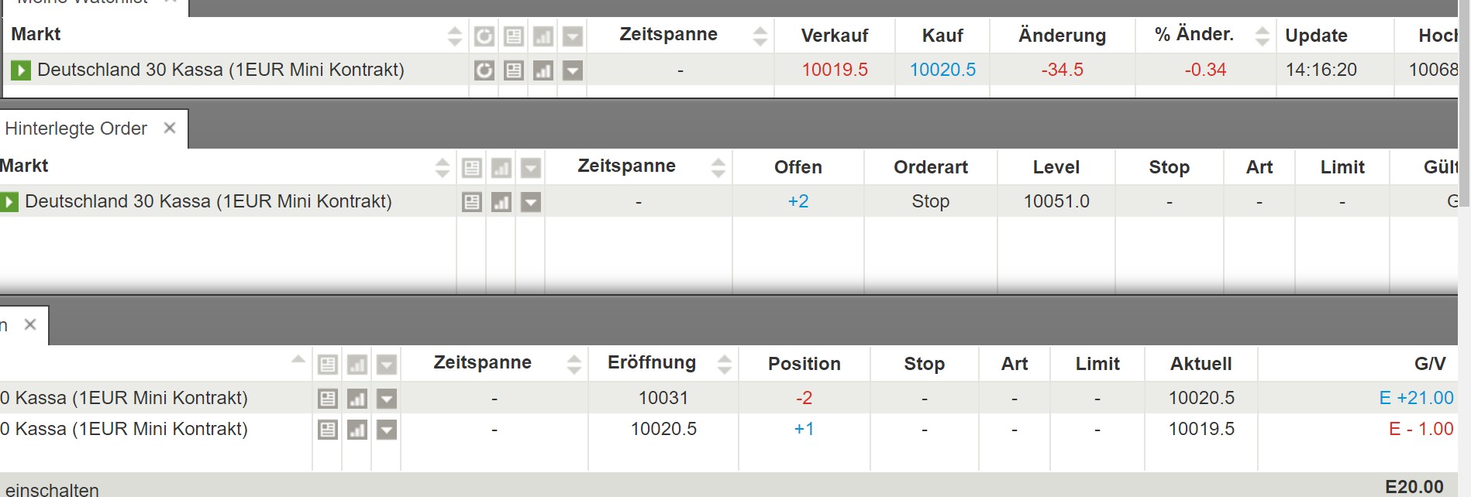Click green arrow icon beside the watchlist market name

[21, 70]
